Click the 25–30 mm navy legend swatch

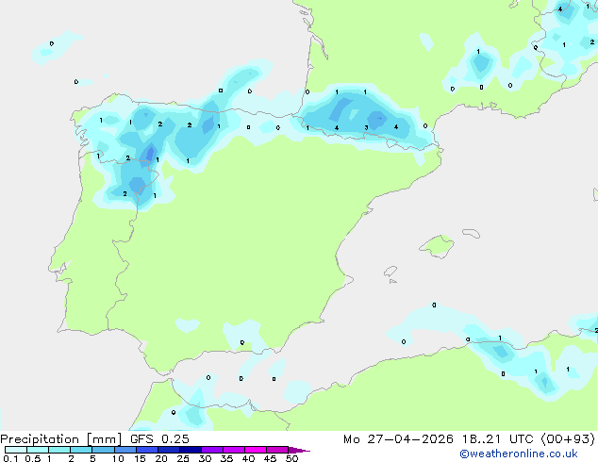[x=191, y=450]
